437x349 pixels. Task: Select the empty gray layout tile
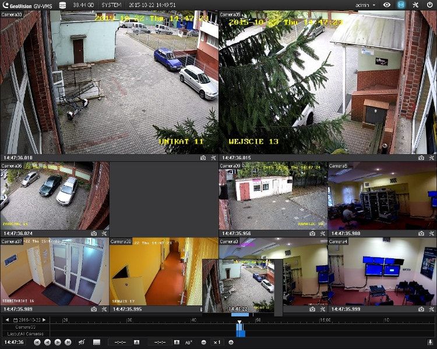tap(164, 200)
